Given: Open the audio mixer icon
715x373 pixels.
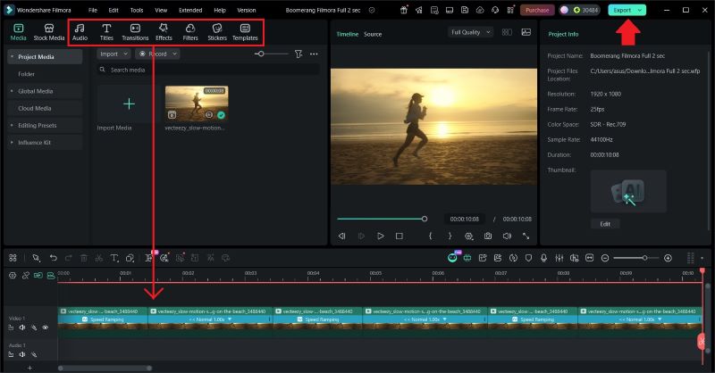Looking at the screenshot, I should point(559,258).
